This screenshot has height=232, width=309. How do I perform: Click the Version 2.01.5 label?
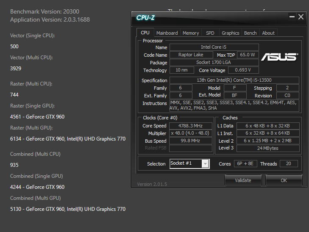pos(152,184)
